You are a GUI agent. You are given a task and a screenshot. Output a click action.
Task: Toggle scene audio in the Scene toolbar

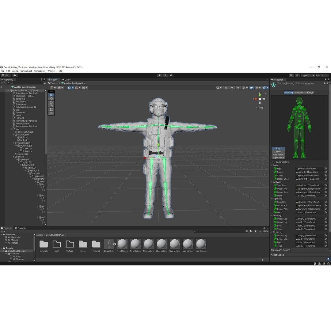(238, 88)
